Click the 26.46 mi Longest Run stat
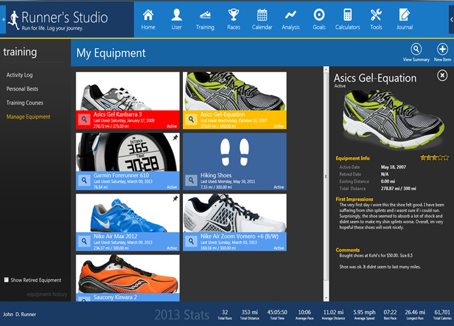This screenshot has width=454, height=326. (415, 315)
